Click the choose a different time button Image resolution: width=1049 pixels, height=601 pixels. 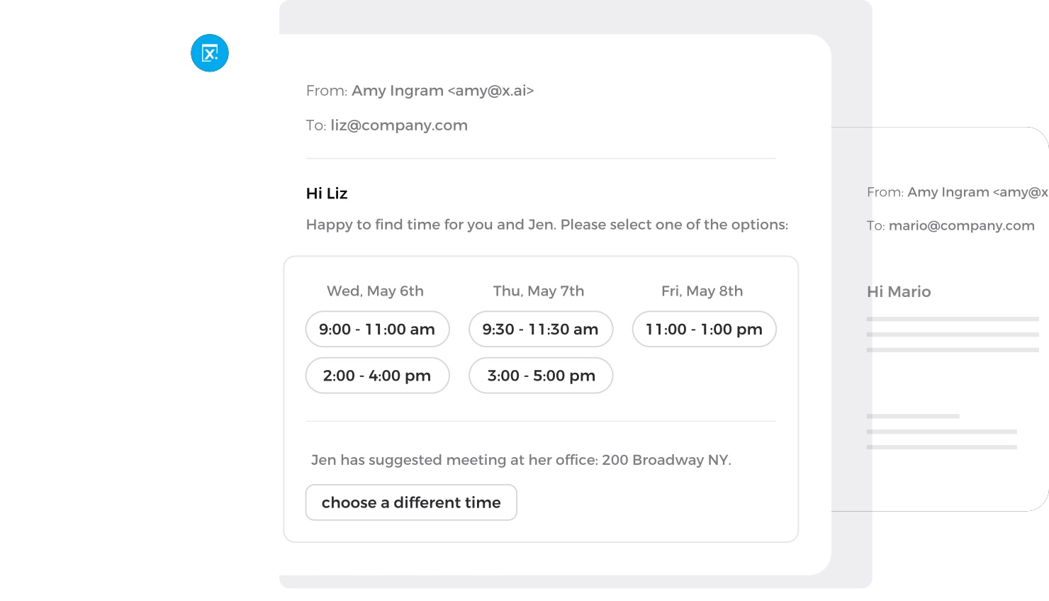point(411,502)
